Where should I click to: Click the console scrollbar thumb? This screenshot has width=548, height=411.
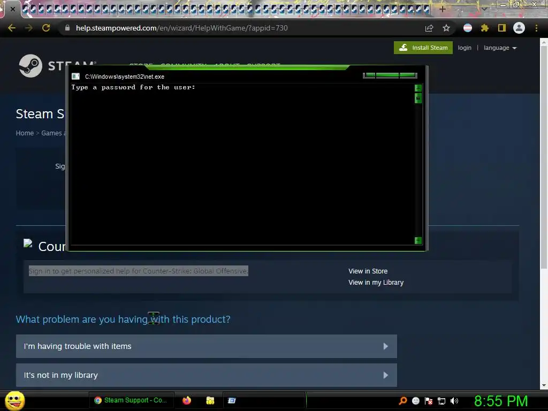[x=418, y=98]
